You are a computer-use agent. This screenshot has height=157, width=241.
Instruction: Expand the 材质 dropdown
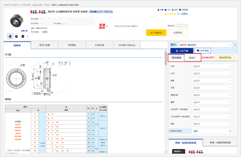(212, 88)
